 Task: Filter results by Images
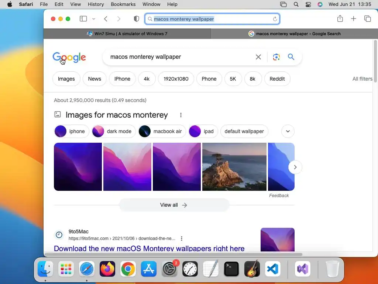(x=66, y=79)
